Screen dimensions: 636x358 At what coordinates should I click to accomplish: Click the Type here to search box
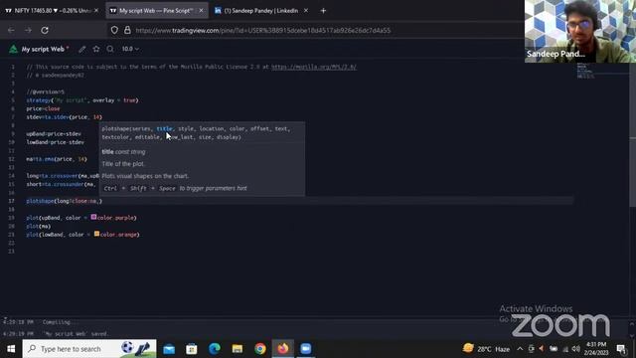(89, 349)
